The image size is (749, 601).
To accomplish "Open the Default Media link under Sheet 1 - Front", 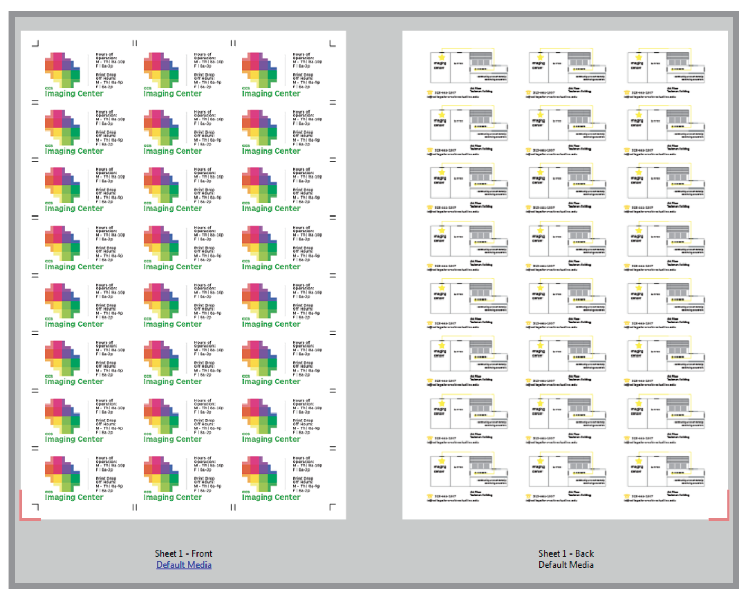I will coord(184,565).
